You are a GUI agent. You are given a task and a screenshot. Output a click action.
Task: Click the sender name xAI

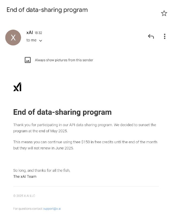[29, 33]
